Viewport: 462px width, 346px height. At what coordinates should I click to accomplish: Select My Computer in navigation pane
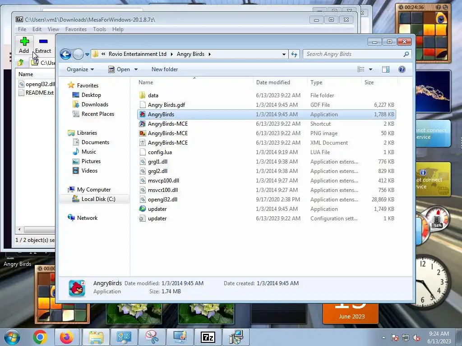click(x=94, y=190)
